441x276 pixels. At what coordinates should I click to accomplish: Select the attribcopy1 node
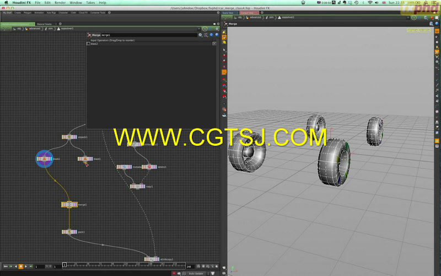tap(152, 259)
